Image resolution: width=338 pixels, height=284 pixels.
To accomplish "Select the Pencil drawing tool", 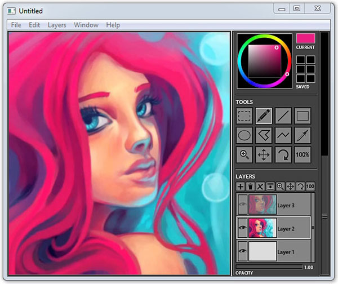I will [x=264, y=116].
